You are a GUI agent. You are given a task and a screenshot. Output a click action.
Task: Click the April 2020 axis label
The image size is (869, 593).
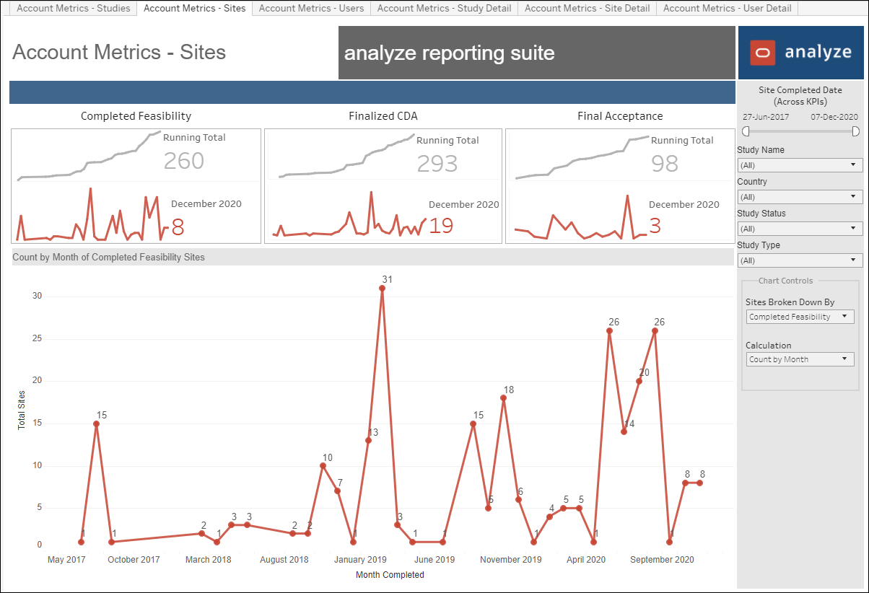click(586, 559)
